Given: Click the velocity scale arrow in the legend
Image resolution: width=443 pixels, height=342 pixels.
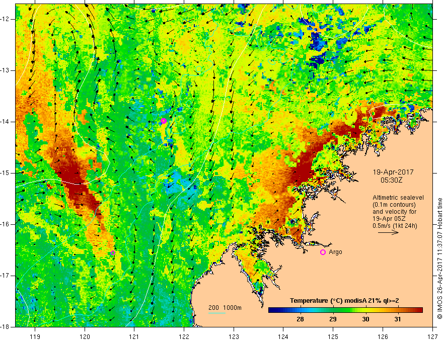Looking at the screenshot, I should coord(388,232).
